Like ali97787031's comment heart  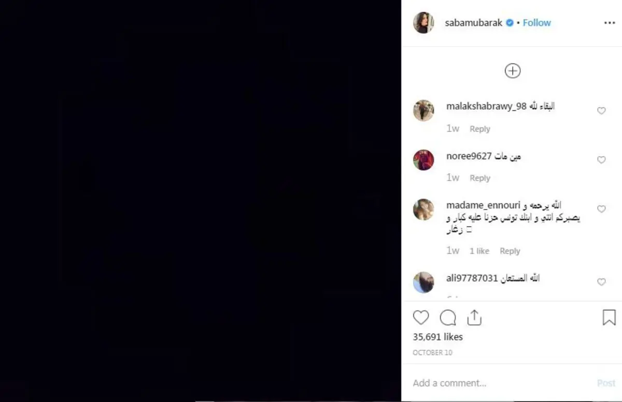(x=601, y=282)
